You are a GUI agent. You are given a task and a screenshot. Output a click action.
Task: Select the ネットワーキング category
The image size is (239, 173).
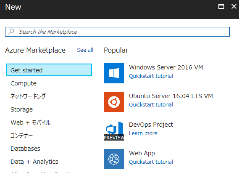(x=28, y=96)
